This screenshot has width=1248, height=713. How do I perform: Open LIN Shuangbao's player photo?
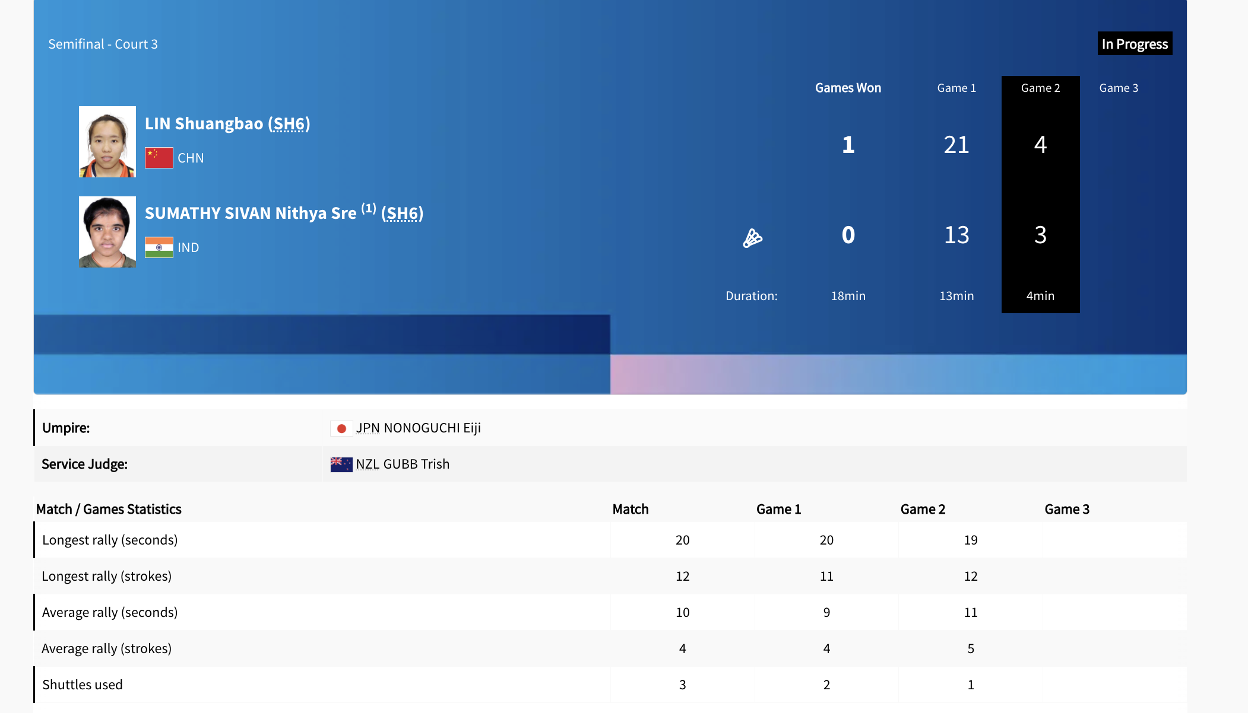[x=107, y=142]
